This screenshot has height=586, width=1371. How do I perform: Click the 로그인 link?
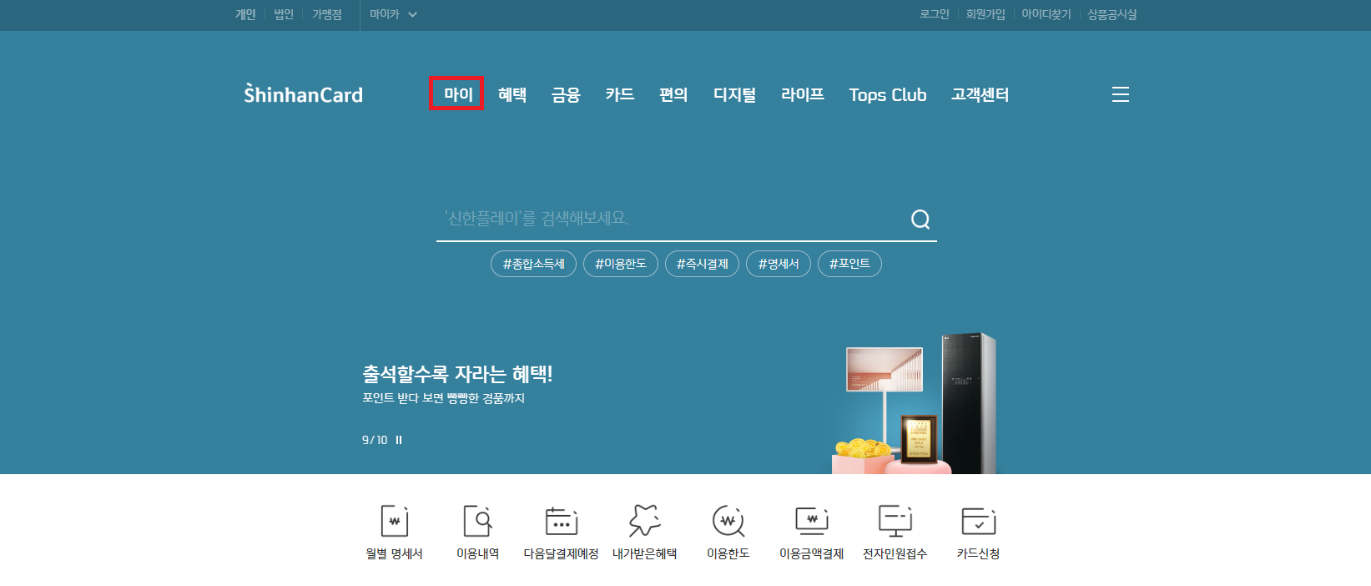pos(935,14)
